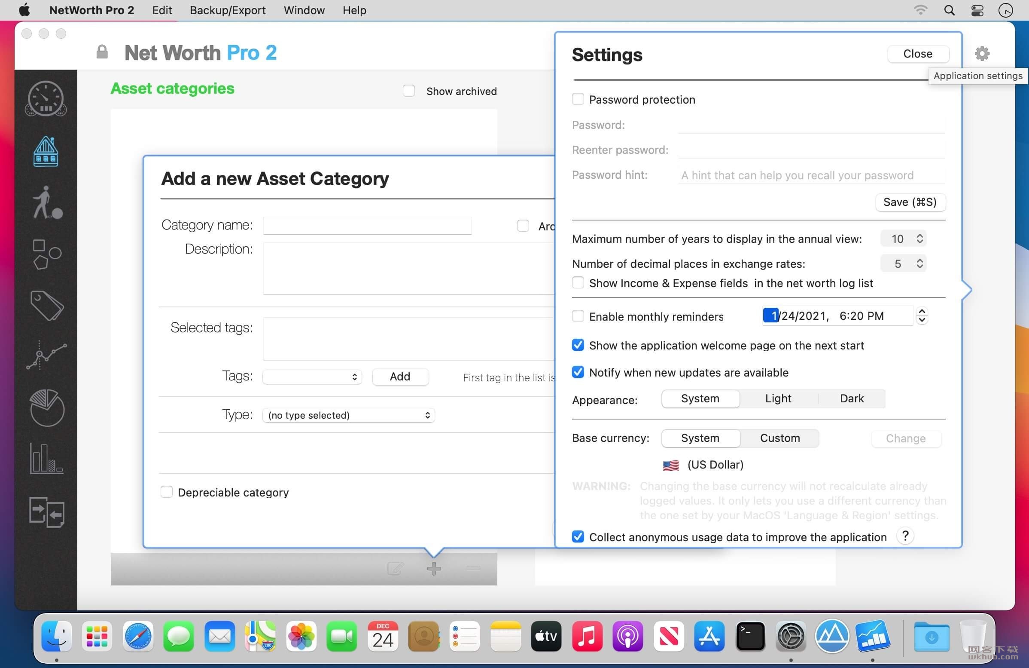Screen dimensions: 1029x668
Task: Enable Password protection checkbox
Action: click(x=578, y=99)
